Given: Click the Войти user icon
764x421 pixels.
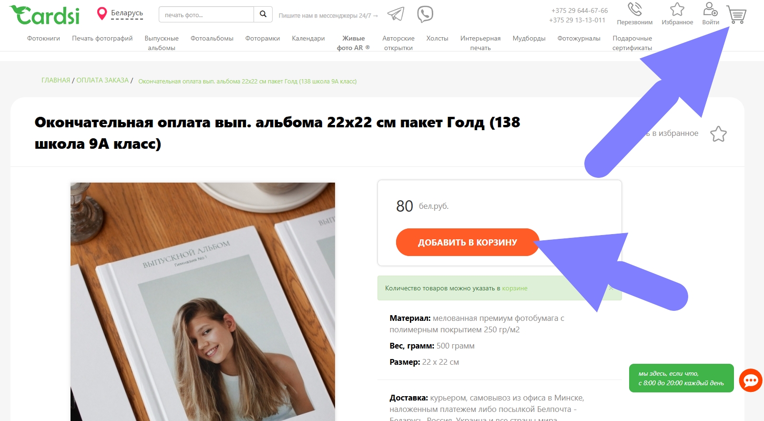Looking at the screenshot, I should (710, 10).
